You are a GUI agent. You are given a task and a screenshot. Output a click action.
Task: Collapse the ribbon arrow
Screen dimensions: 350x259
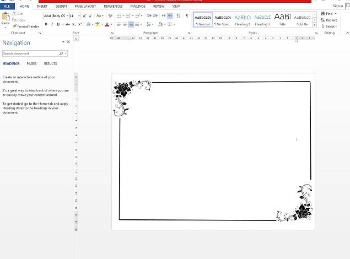(x=347, y=33)
